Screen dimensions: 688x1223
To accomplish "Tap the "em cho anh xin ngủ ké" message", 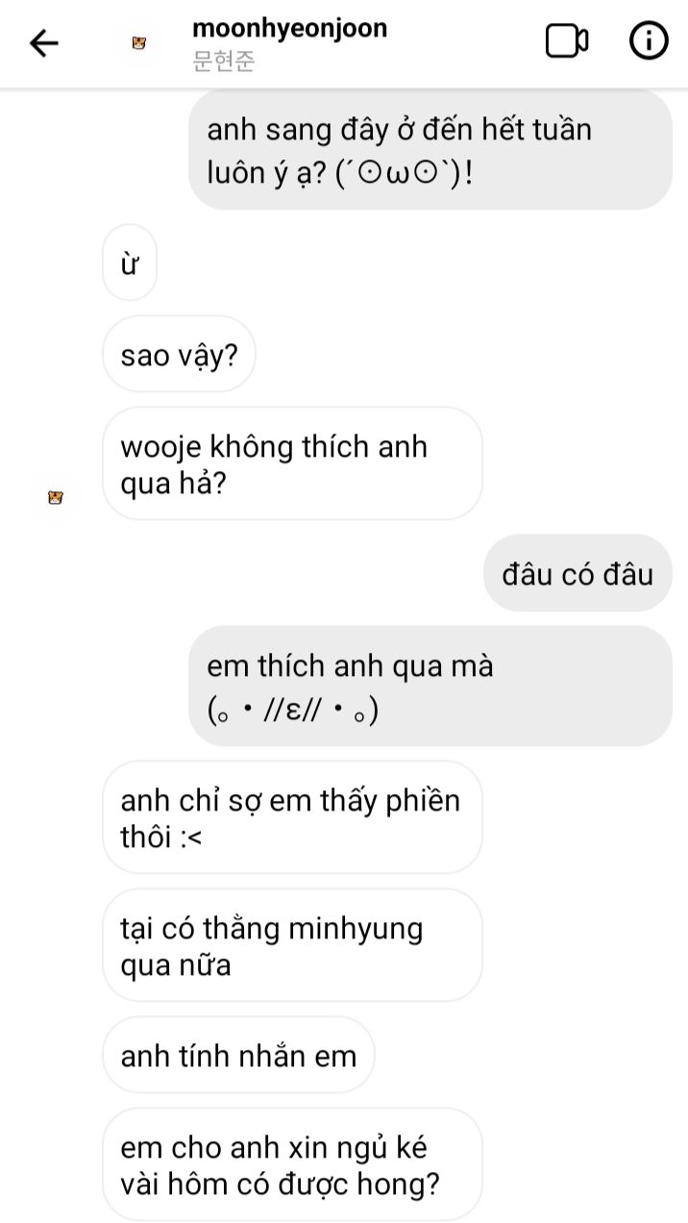I will click(x=292, y=1165).
